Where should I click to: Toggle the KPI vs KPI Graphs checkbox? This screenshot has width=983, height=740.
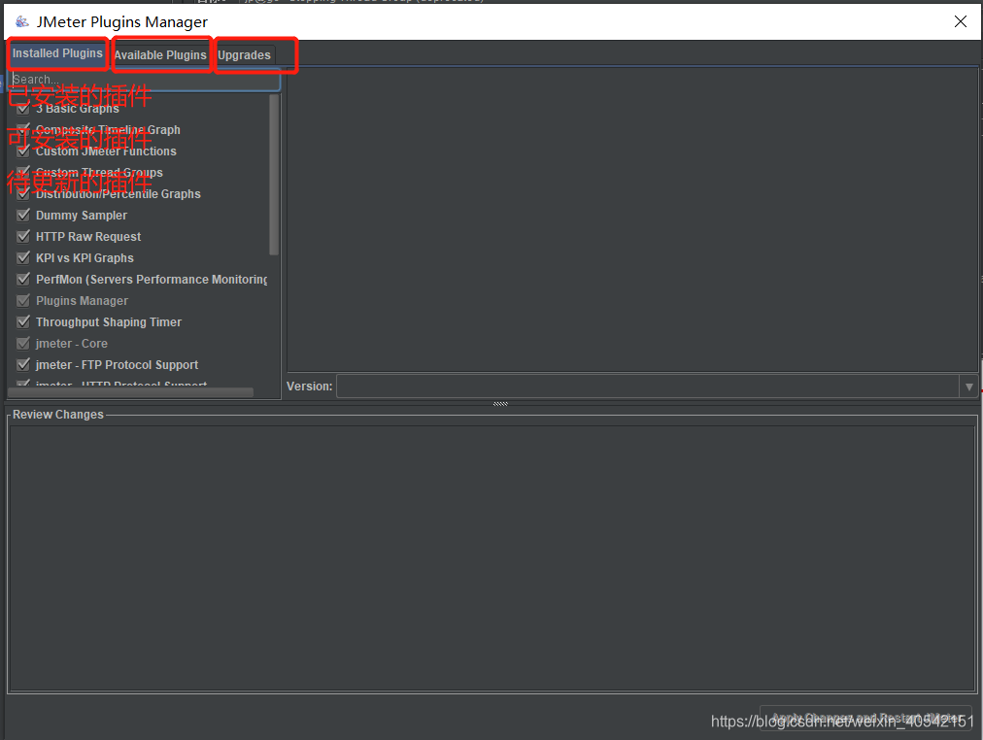(23, 257)
